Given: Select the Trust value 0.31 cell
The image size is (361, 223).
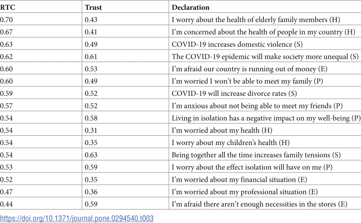Looking at the screenshot, I should 125,130.
